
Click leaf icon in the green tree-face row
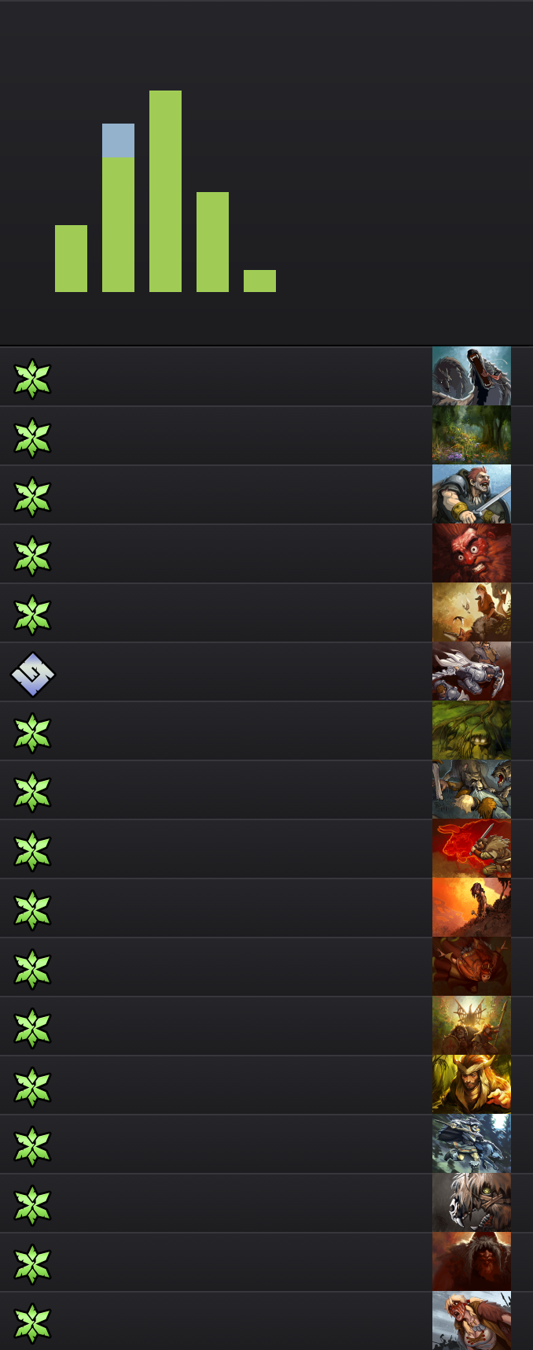(32, 733)
